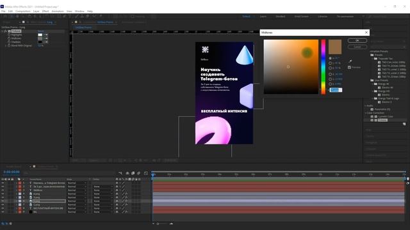
Task: Pick the eyedropper in Midtones dialog
Action: [350, 61]
